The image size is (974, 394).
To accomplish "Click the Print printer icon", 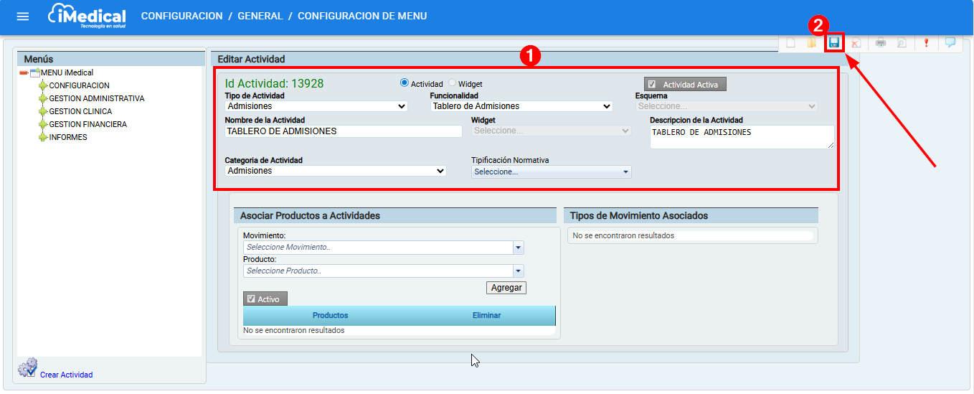I will tap(880, 43).
